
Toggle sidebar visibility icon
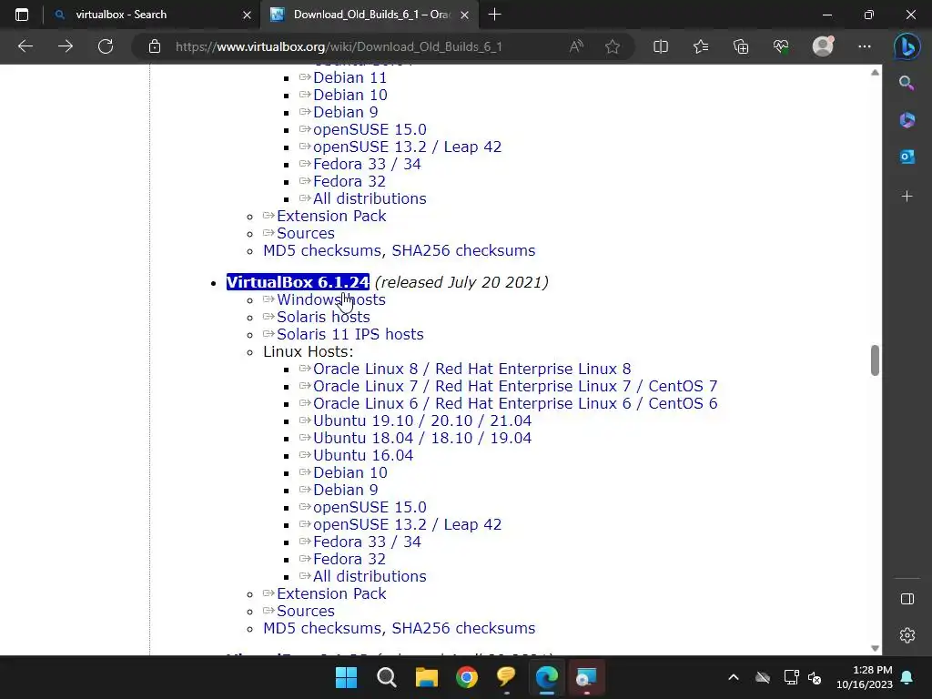pyautogui.click(x=907, y=599)
